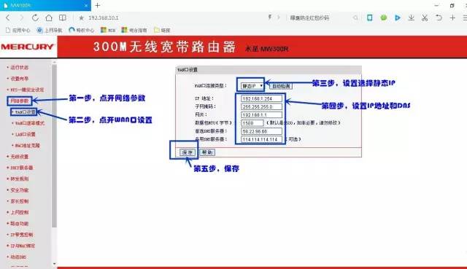Click the scissors screenshot icon
This screenshot has width=467, height=269.
point(425,17)
